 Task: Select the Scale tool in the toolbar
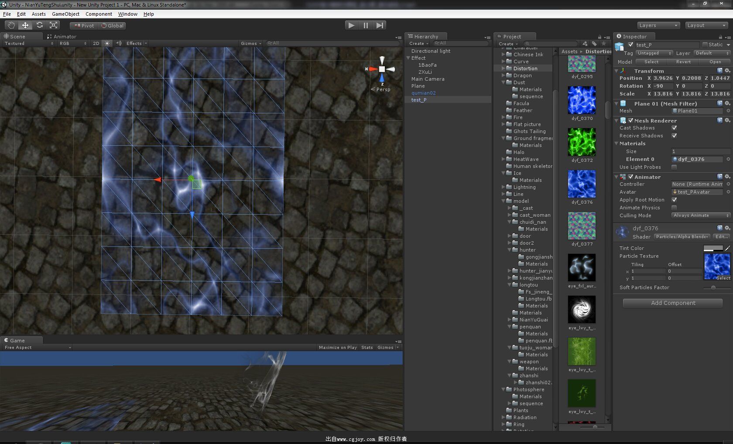point(54,25)
